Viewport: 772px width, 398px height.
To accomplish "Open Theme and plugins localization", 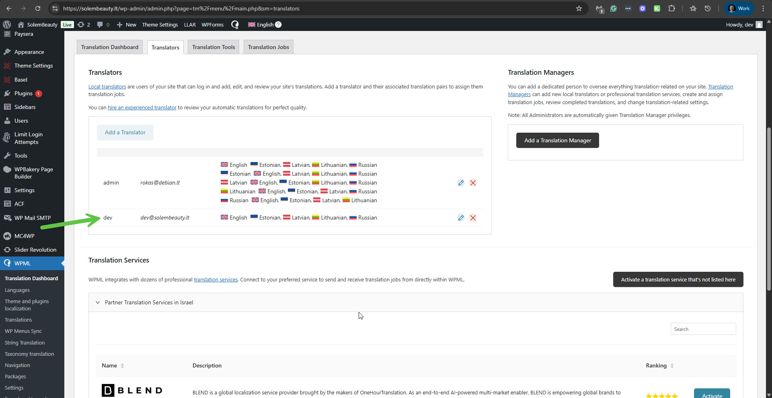I will 27,305.
